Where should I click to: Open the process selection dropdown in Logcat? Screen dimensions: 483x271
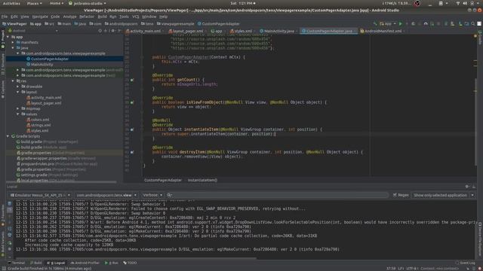click(106, 195)
